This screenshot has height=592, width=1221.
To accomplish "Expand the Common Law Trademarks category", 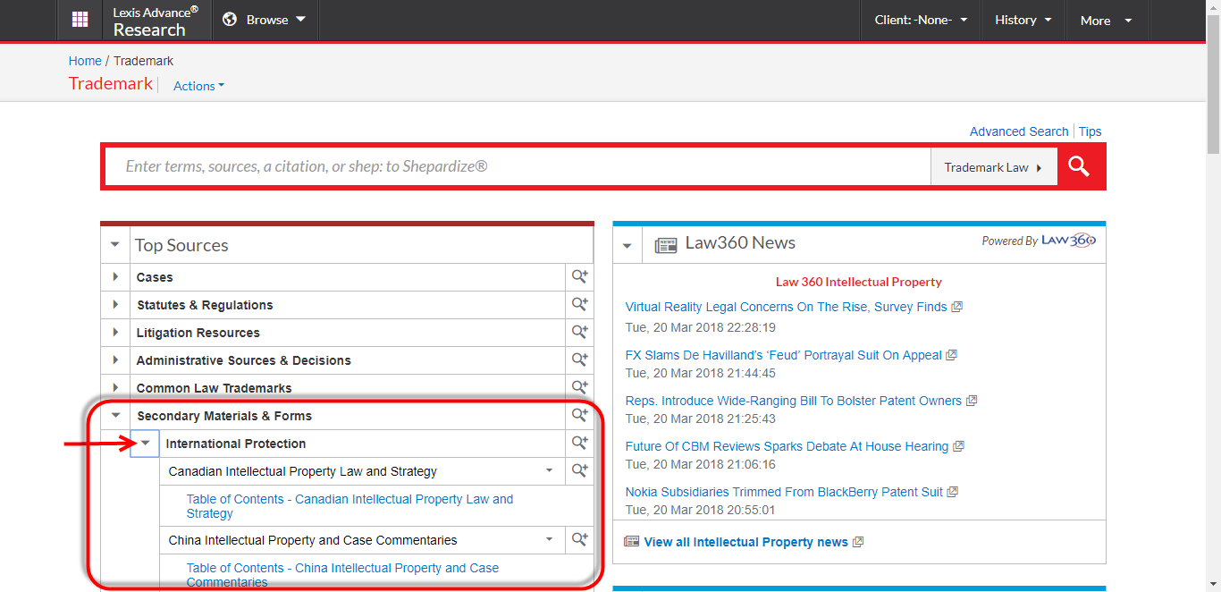I will (115, 388).
